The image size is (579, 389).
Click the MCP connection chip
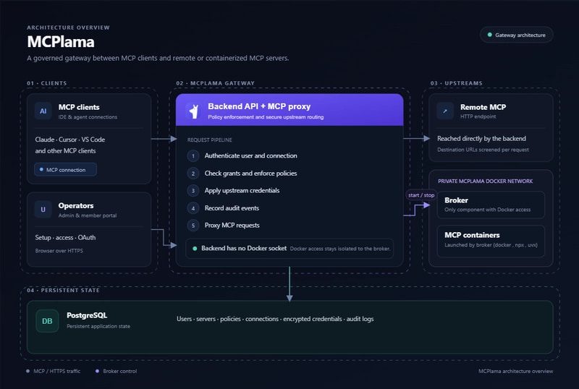(x=65, y=170)
